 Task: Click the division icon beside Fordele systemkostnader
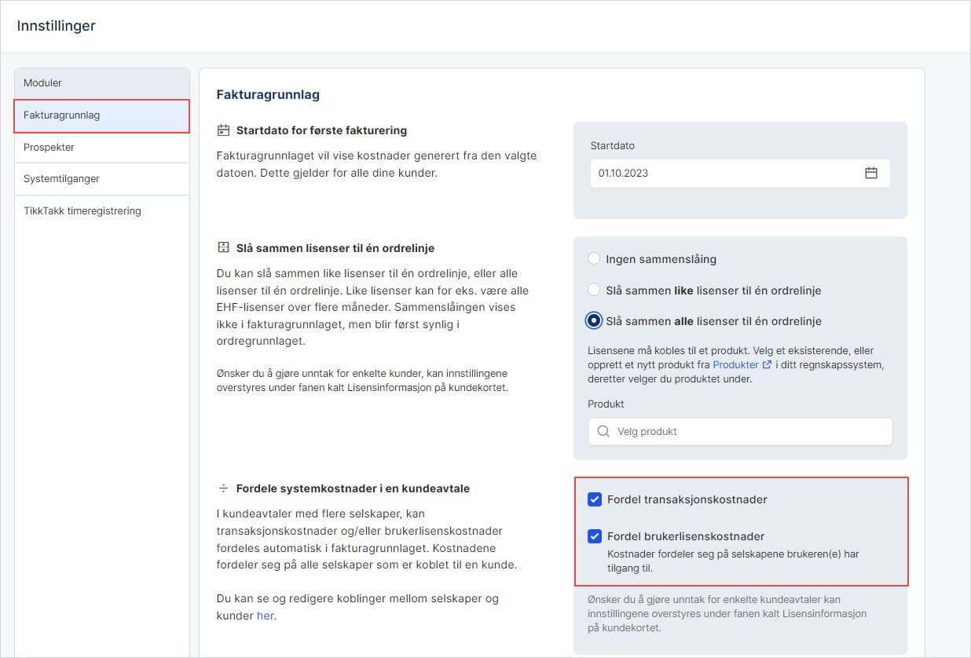coord(225,488)
